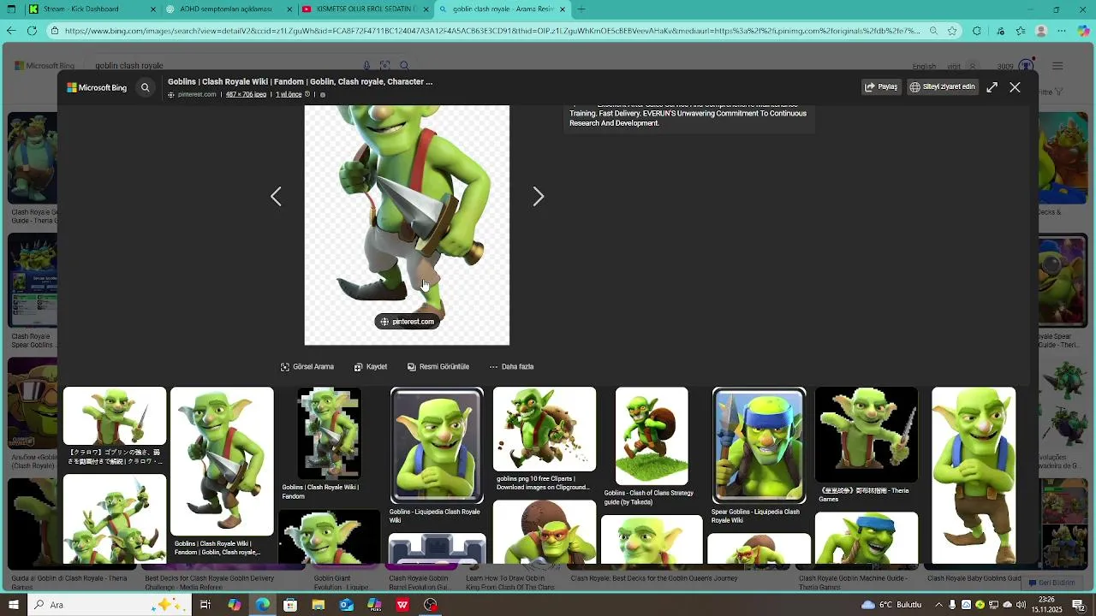Viewport: 1096px width, 616px height.
Task: Switch to ADHD semptomları açıklaması tab
Action: point(229,9)
